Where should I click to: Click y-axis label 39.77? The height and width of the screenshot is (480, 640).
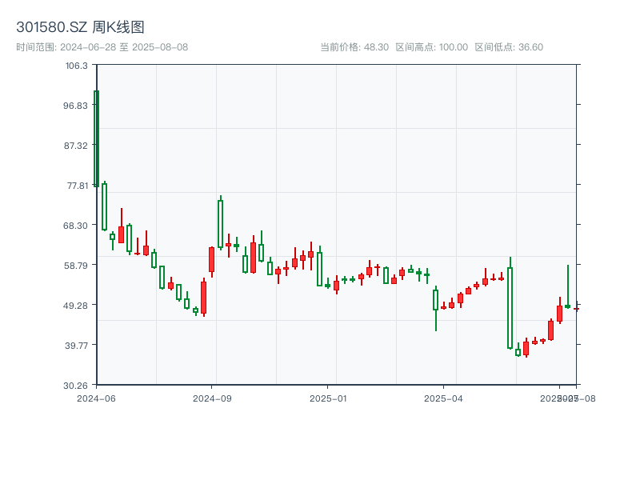[x=76, y=346]
